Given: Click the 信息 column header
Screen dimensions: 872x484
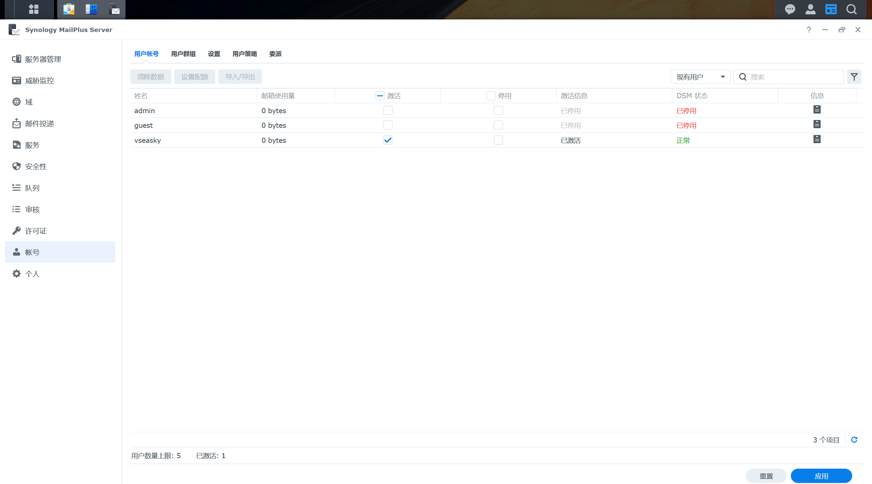Looking at the screenshot, I should pyautogui.click(x=817, y=96).
